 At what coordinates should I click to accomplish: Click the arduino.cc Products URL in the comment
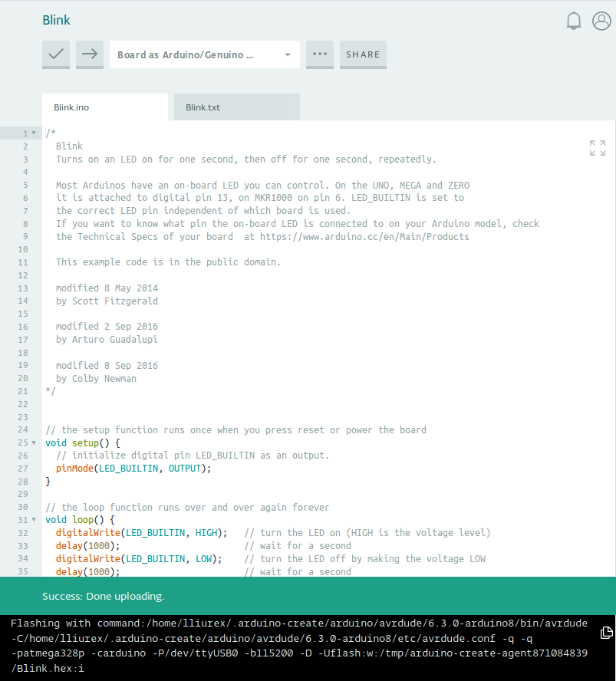pos(364,237)
